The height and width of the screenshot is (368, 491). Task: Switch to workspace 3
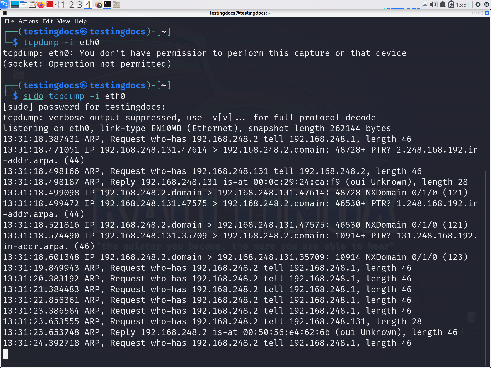pyautogui.click(x=80, y=4)
